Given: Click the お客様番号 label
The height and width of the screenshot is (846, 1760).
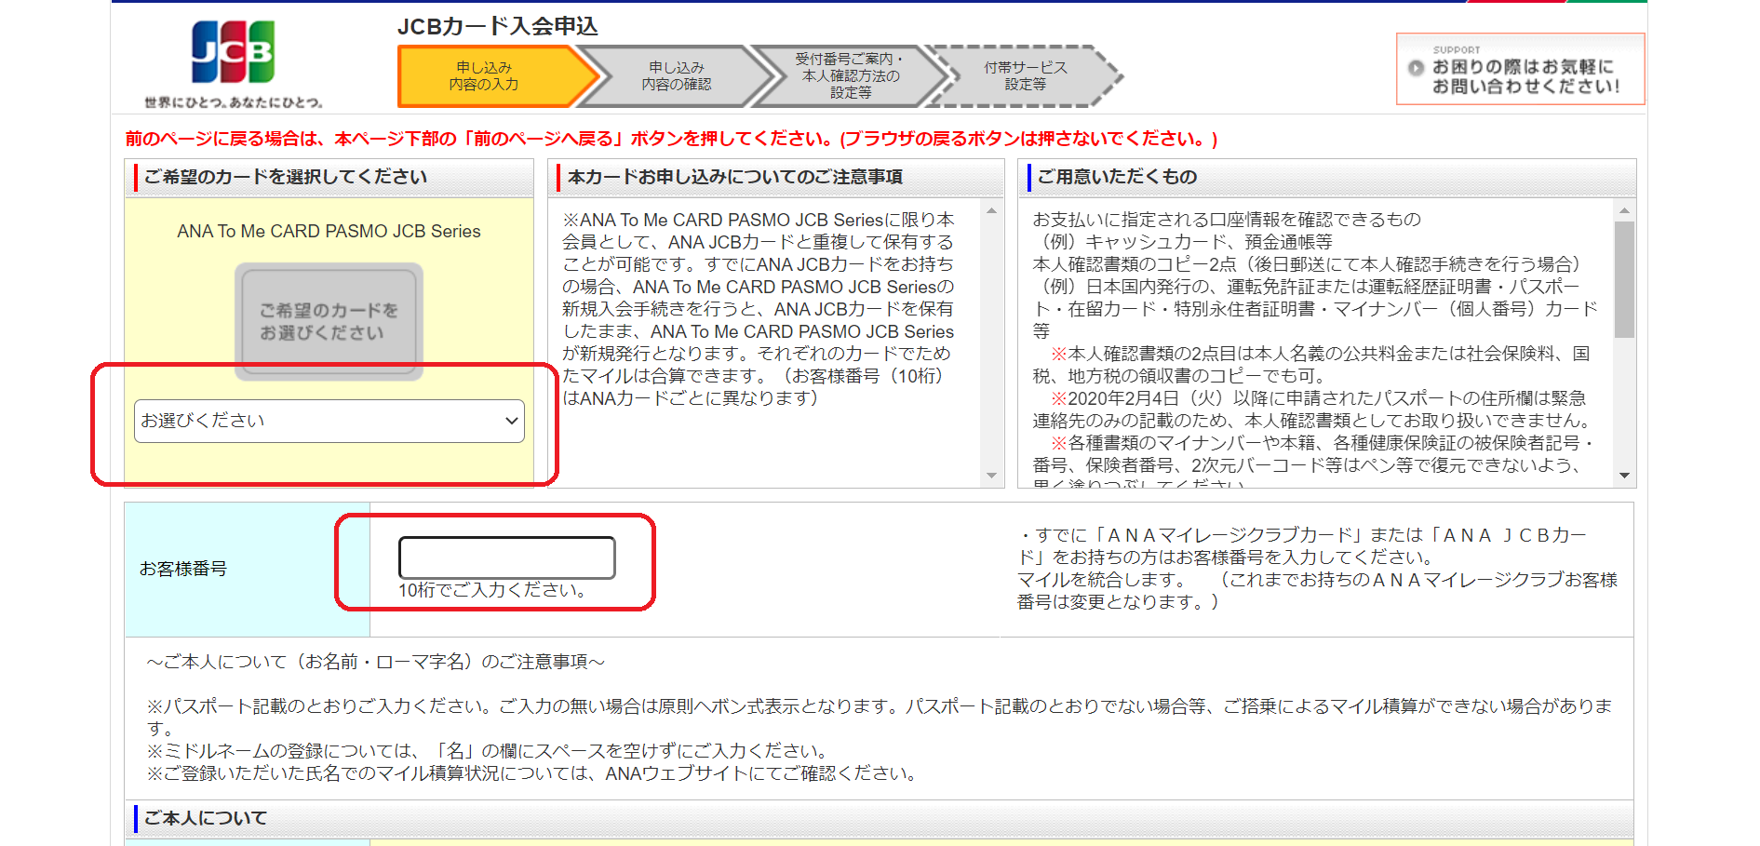Looking at the screenshot, I should tap(183, 569).
